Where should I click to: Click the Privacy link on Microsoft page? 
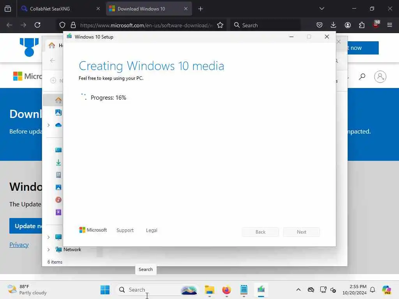click(x=19, y=244)
